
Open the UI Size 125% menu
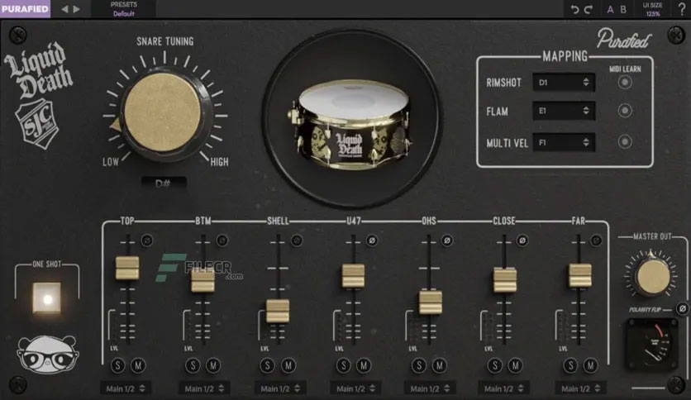click(652, 9)
